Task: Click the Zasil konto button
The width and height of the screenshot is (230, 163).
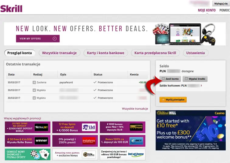Action: [x=170, y=79]
